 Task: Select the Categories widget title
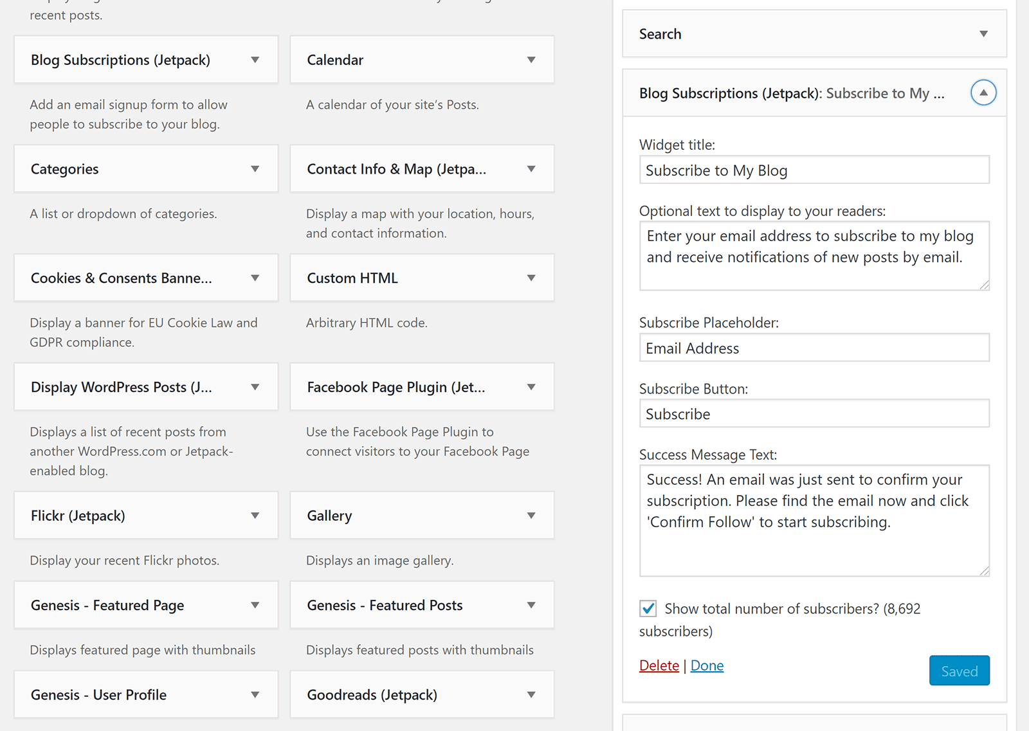pos(65,169)
